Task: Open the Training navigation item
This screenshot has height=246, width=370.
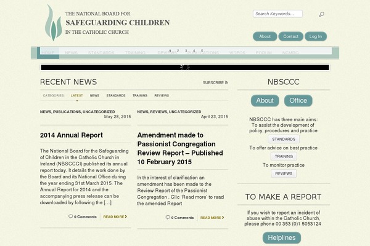Action: click(135, 52)
